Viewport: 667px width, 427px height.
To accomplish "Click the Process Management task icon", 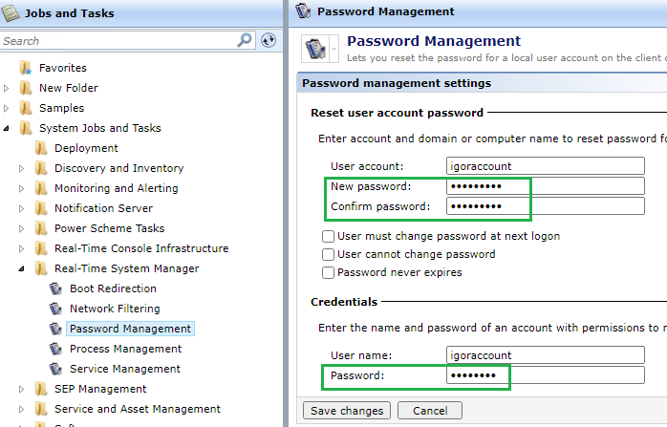I will click(55, 349).
